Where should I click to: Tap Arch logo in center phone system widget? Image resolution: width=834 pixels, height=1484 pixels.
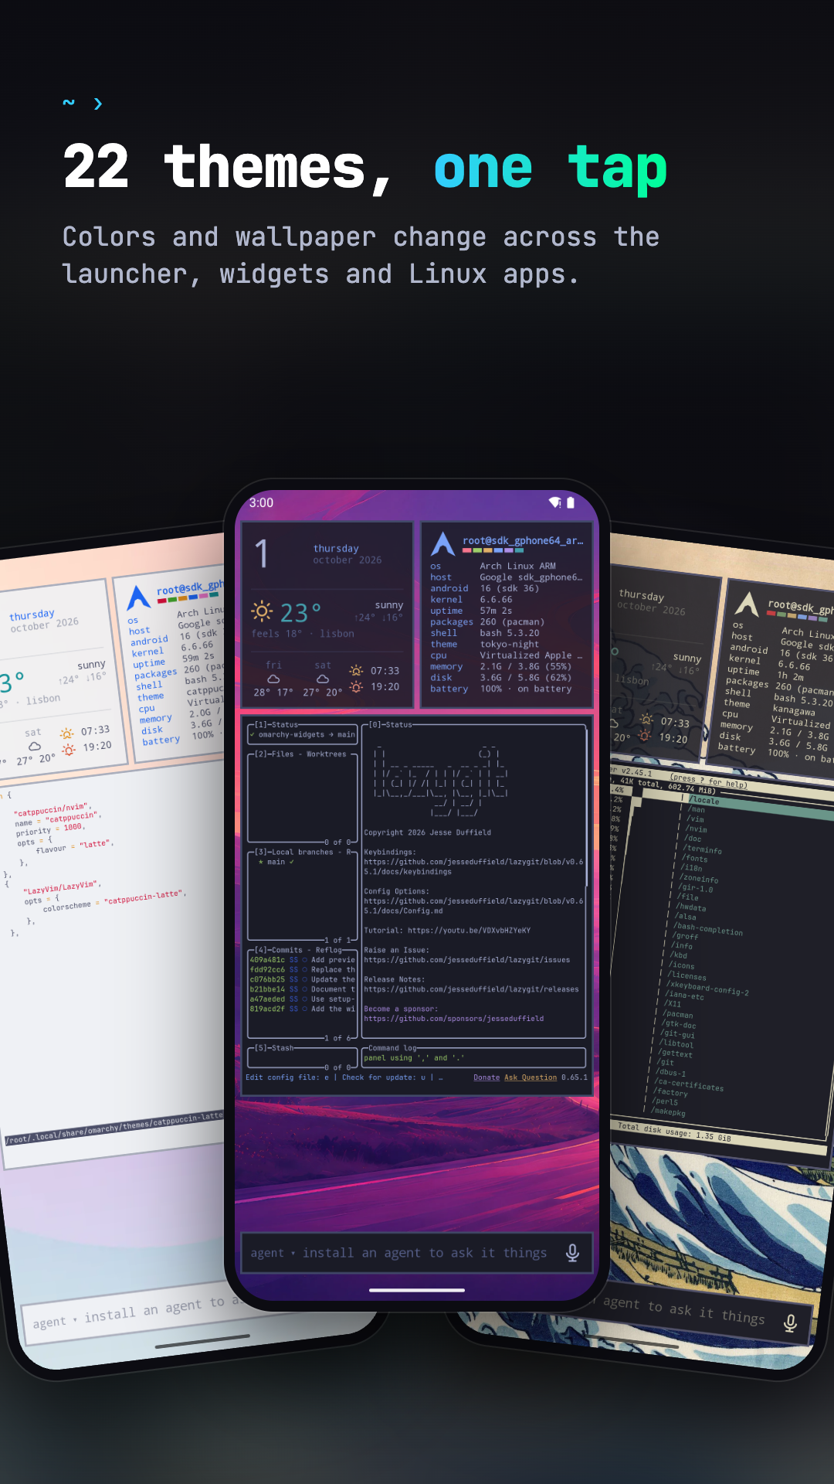point(443,544)
